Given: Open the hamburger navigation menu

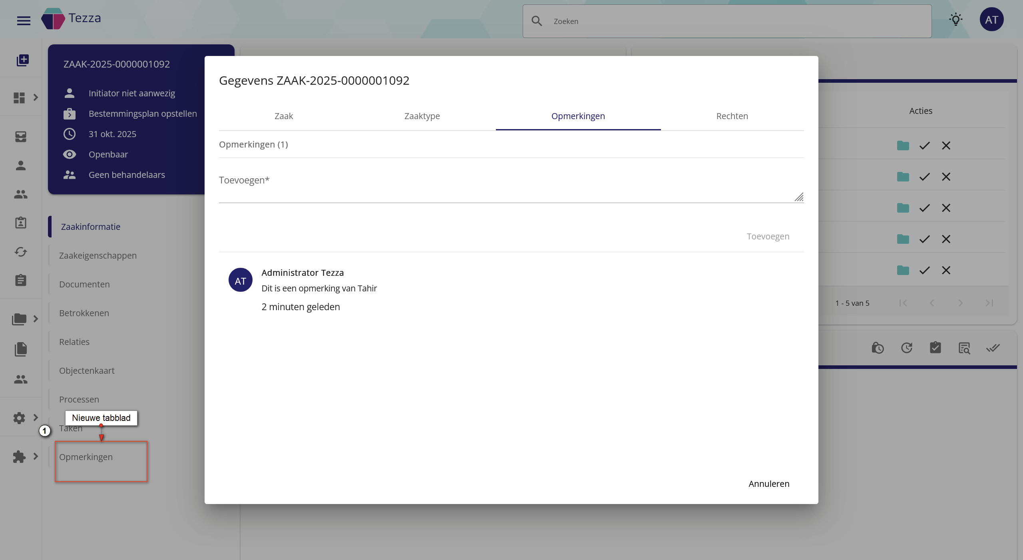Looking at the screenshot, I should tap(24, 20).
